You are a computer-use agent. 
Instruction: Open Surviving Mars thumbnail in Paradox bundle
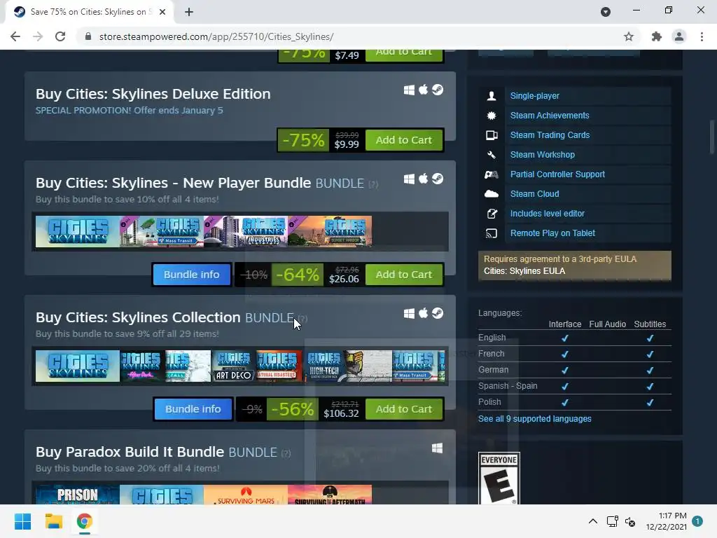point(246,495)
